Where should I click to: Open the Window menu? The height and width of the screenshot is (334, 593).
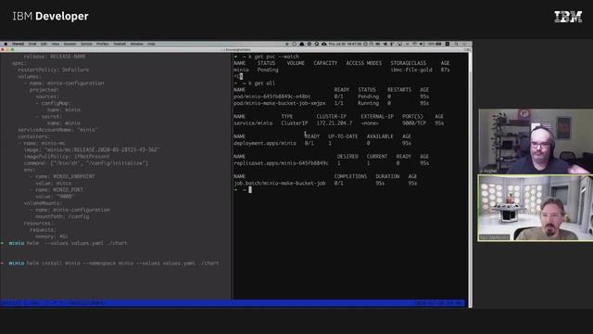point(137,44)
